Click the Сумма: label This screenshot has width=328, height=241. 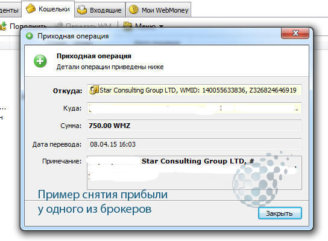pyautogui.click(x=71, y=126)
